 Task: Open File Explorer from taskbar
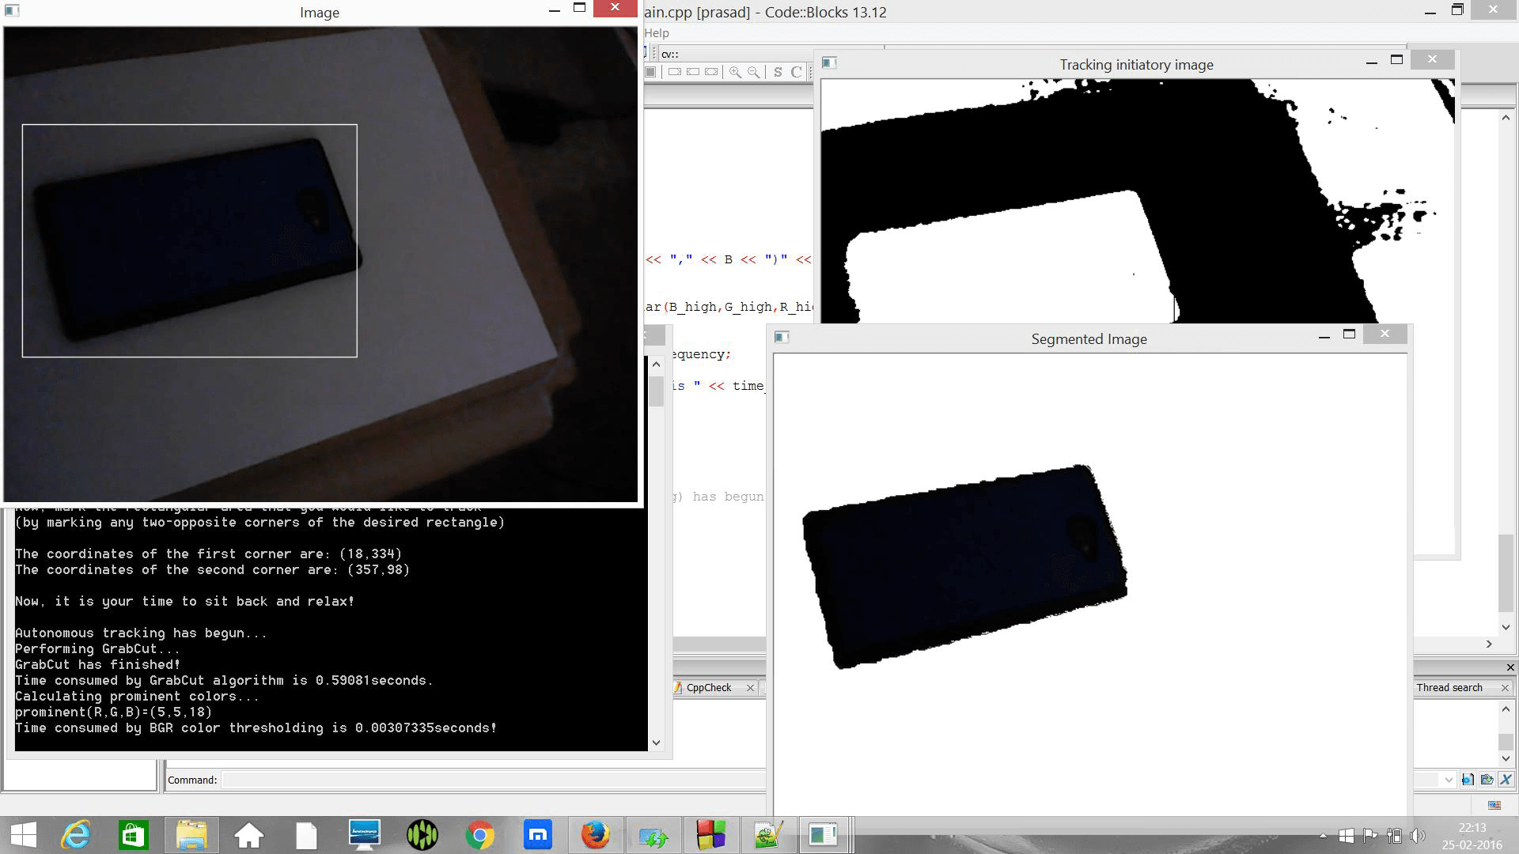tap(191, 835)
